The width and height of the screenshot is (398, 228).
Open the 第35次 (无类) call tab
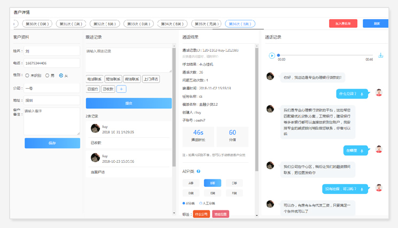[x=206, y=24]
